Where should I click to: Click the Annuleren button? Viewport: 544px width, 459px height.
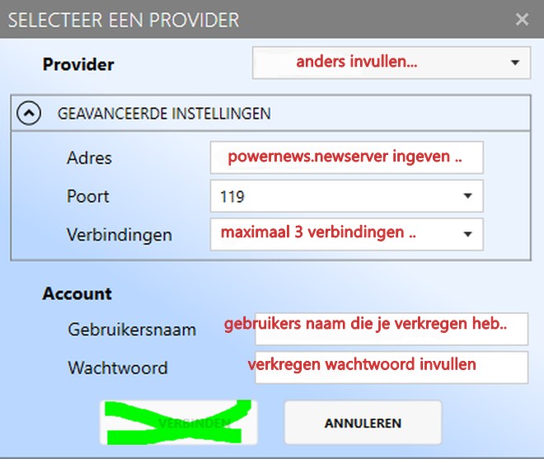coord(363,423)
